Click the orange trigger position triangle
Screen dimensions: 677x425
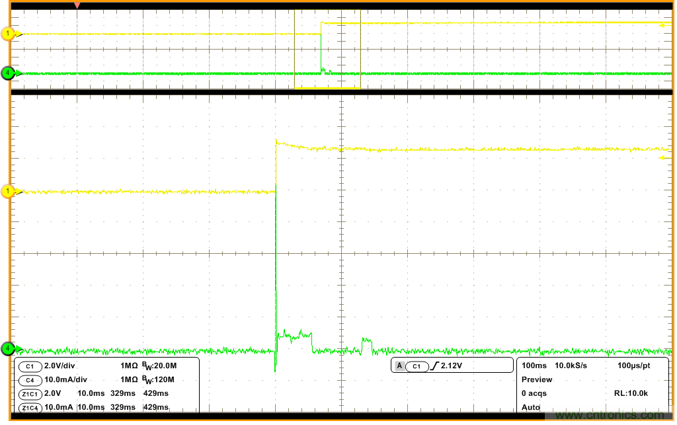(x=77, y=6)
